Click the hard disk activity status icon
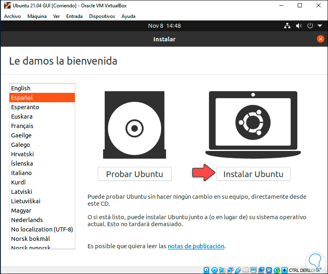Image resolution: width=328 pixels, height=274 pixels. (x=207, y=270)
